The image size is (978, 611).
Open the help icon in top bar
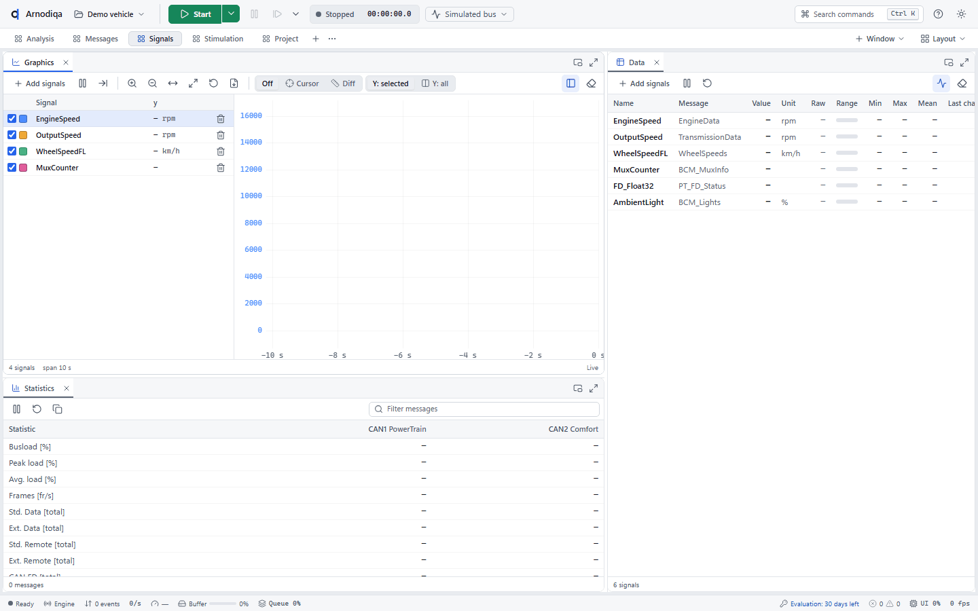point(939,14)
